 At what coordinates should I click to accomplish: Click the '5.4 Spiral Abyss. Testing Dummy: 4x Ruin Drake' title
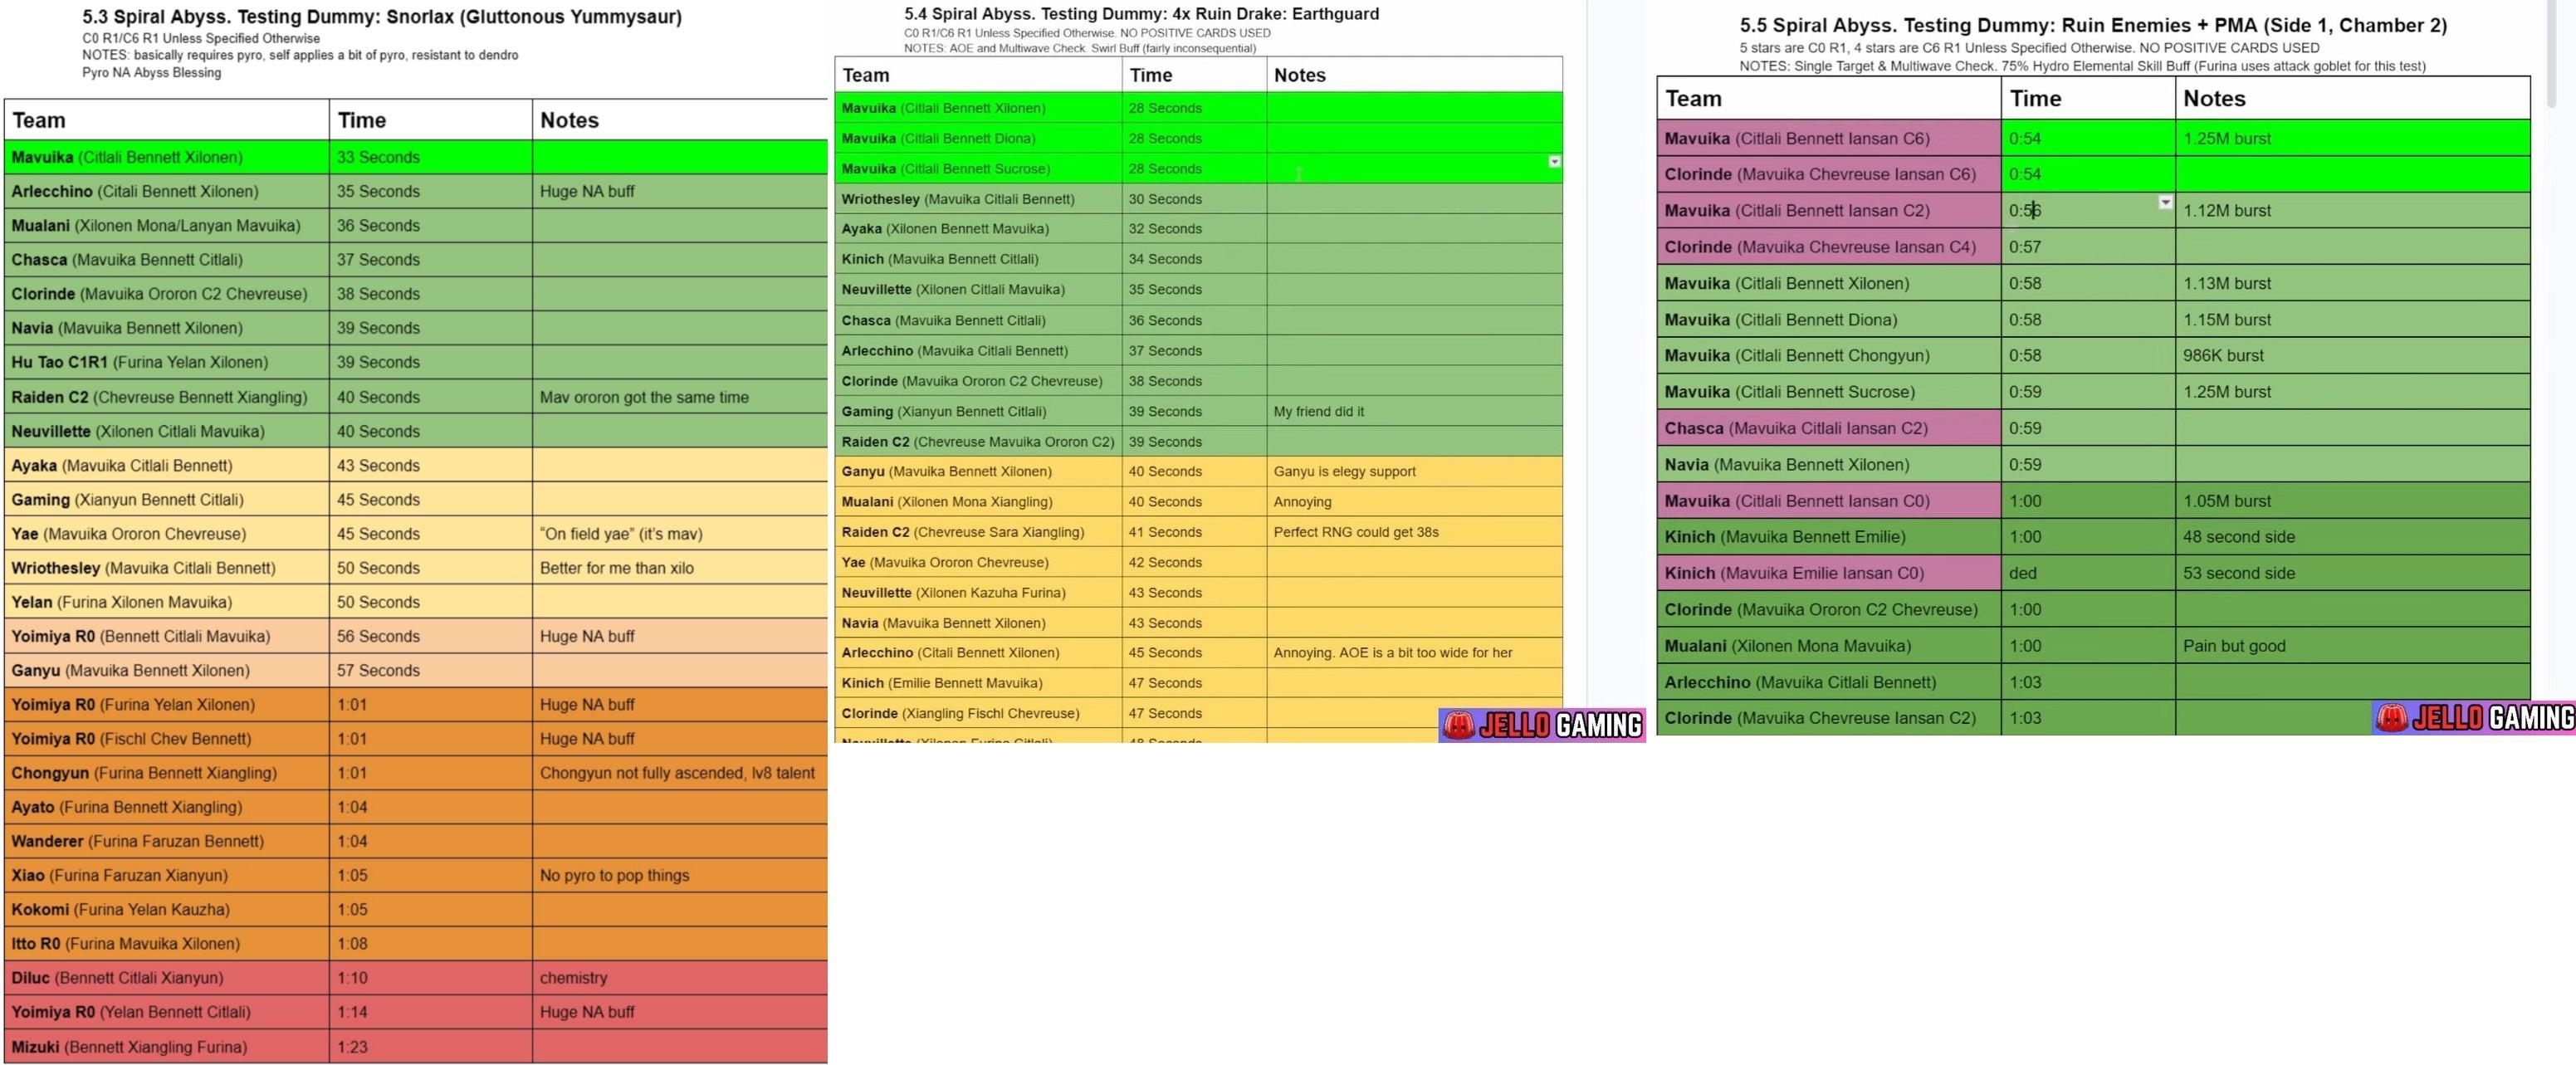tap(1141, 14)
